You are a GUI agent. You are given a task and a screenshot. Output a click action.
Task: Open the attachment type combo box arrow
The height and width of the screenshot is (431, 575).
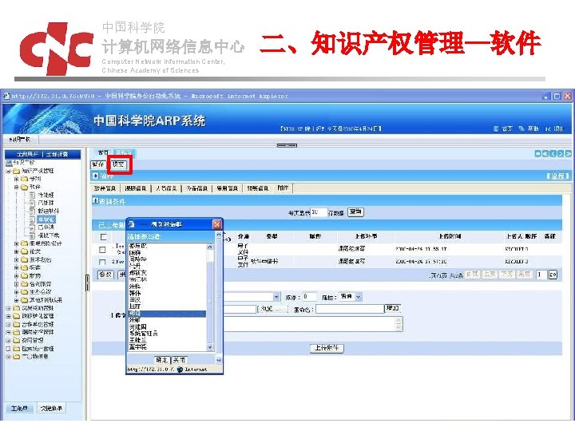[276, 297]
